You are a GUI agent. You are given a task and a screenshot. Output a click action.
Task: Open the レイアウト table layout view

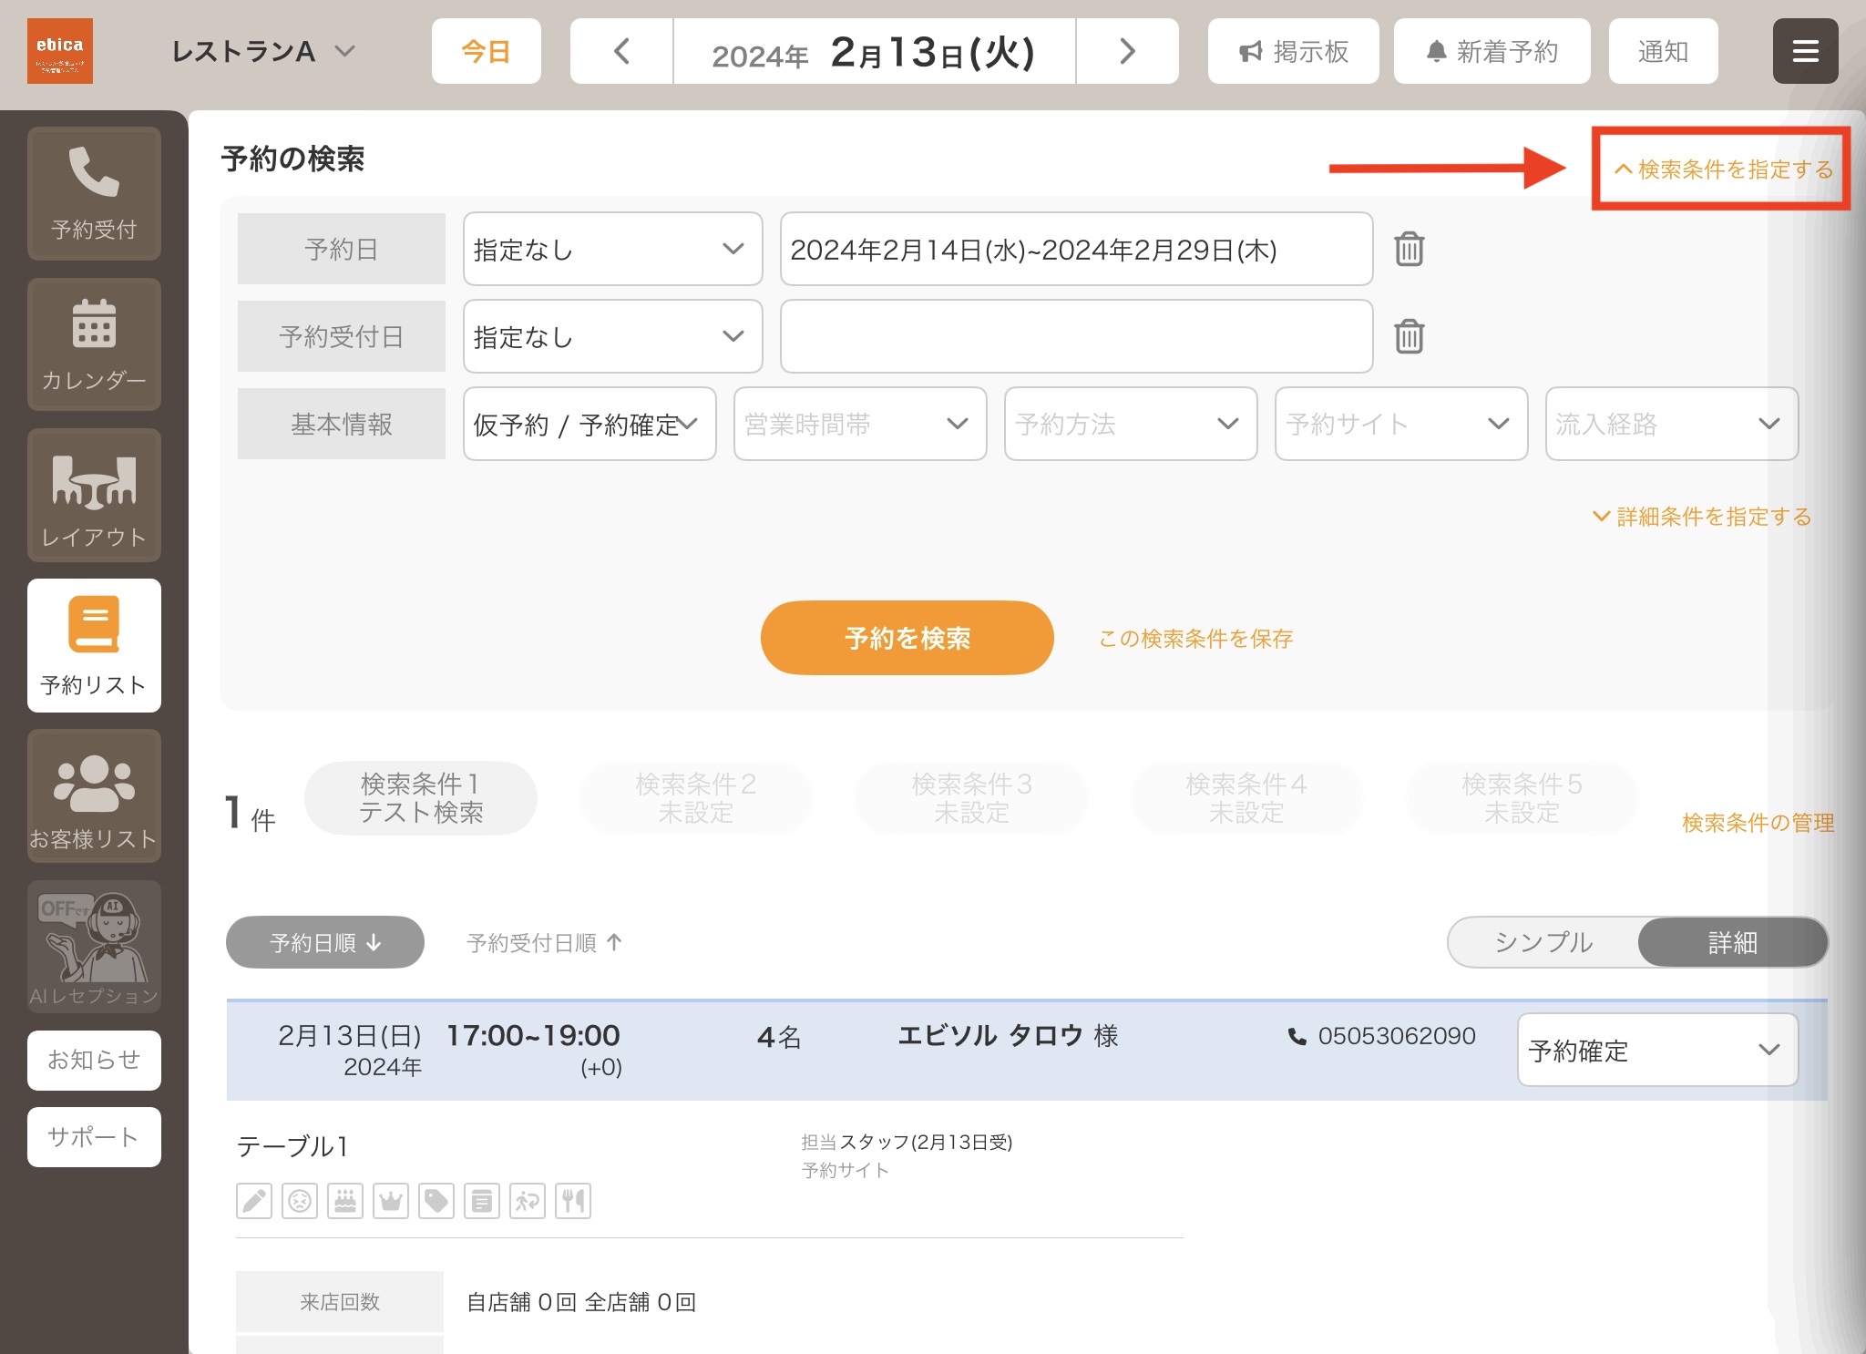[x=94, y=495]
